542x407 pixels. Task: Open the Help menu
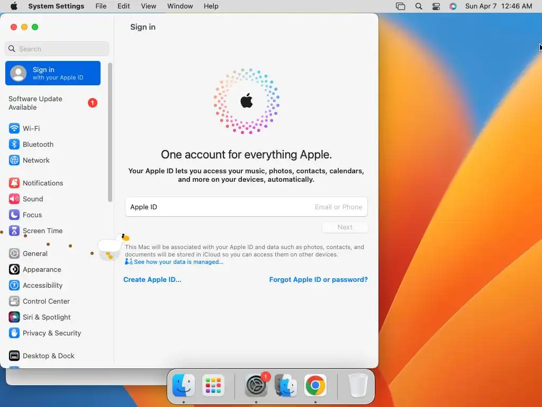[x=211, y=6]
